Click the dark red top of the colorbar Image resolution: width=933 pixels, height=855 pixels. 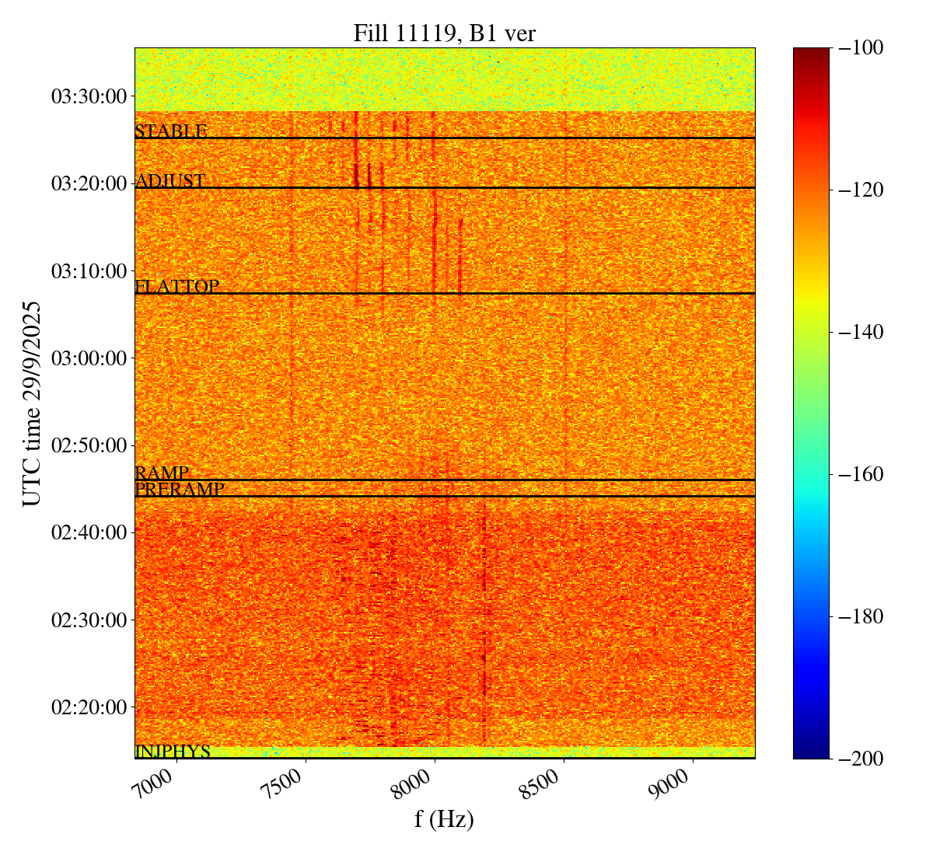tap(811, 54)
